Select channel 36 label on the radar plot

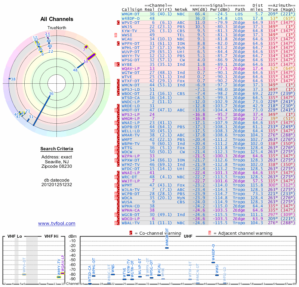click(51, 94)
